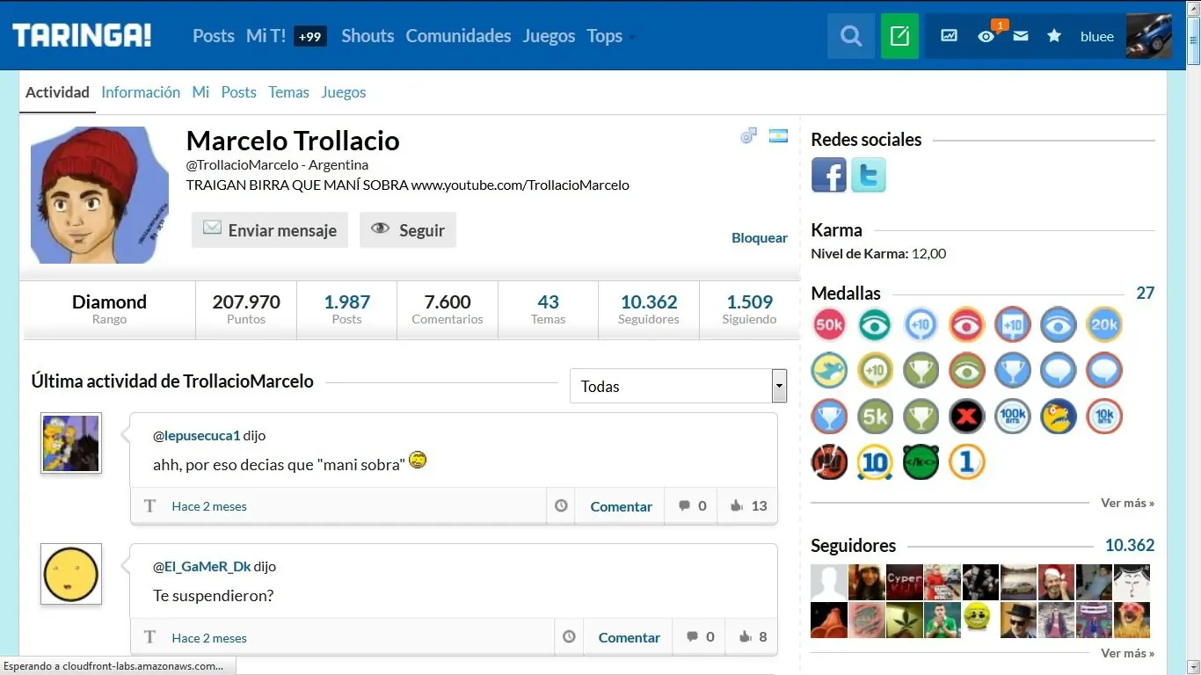This screenshot has height=675, width=1201.
Task: Click Comentar on El_GaMeR_Dk's shout
Action: point(629,637)
